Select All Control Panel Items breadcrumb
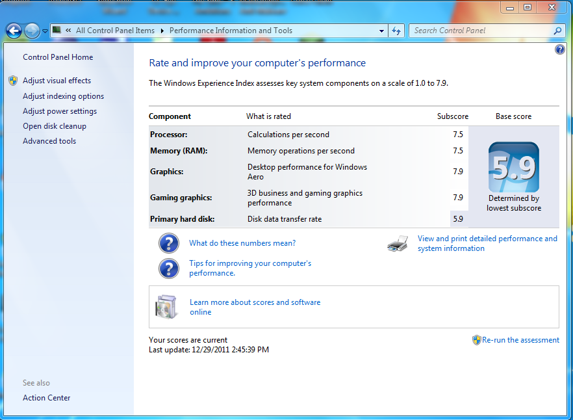 [x=115, y=31]
